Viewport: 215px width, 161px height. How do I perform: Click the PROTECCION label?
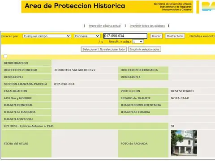pyautogui.click(x=130, y=91)
